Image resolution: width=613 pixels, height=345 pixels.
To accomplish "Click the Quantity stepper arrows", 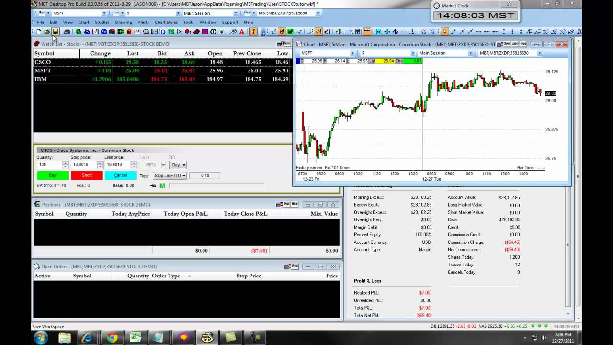I will (66, 165).
